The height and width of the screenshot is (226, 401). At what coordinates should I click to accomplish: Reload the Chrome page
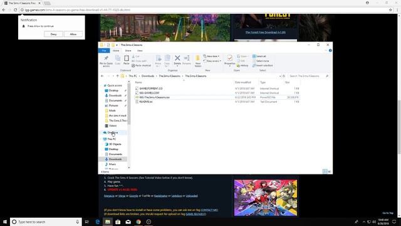(15, 10)
